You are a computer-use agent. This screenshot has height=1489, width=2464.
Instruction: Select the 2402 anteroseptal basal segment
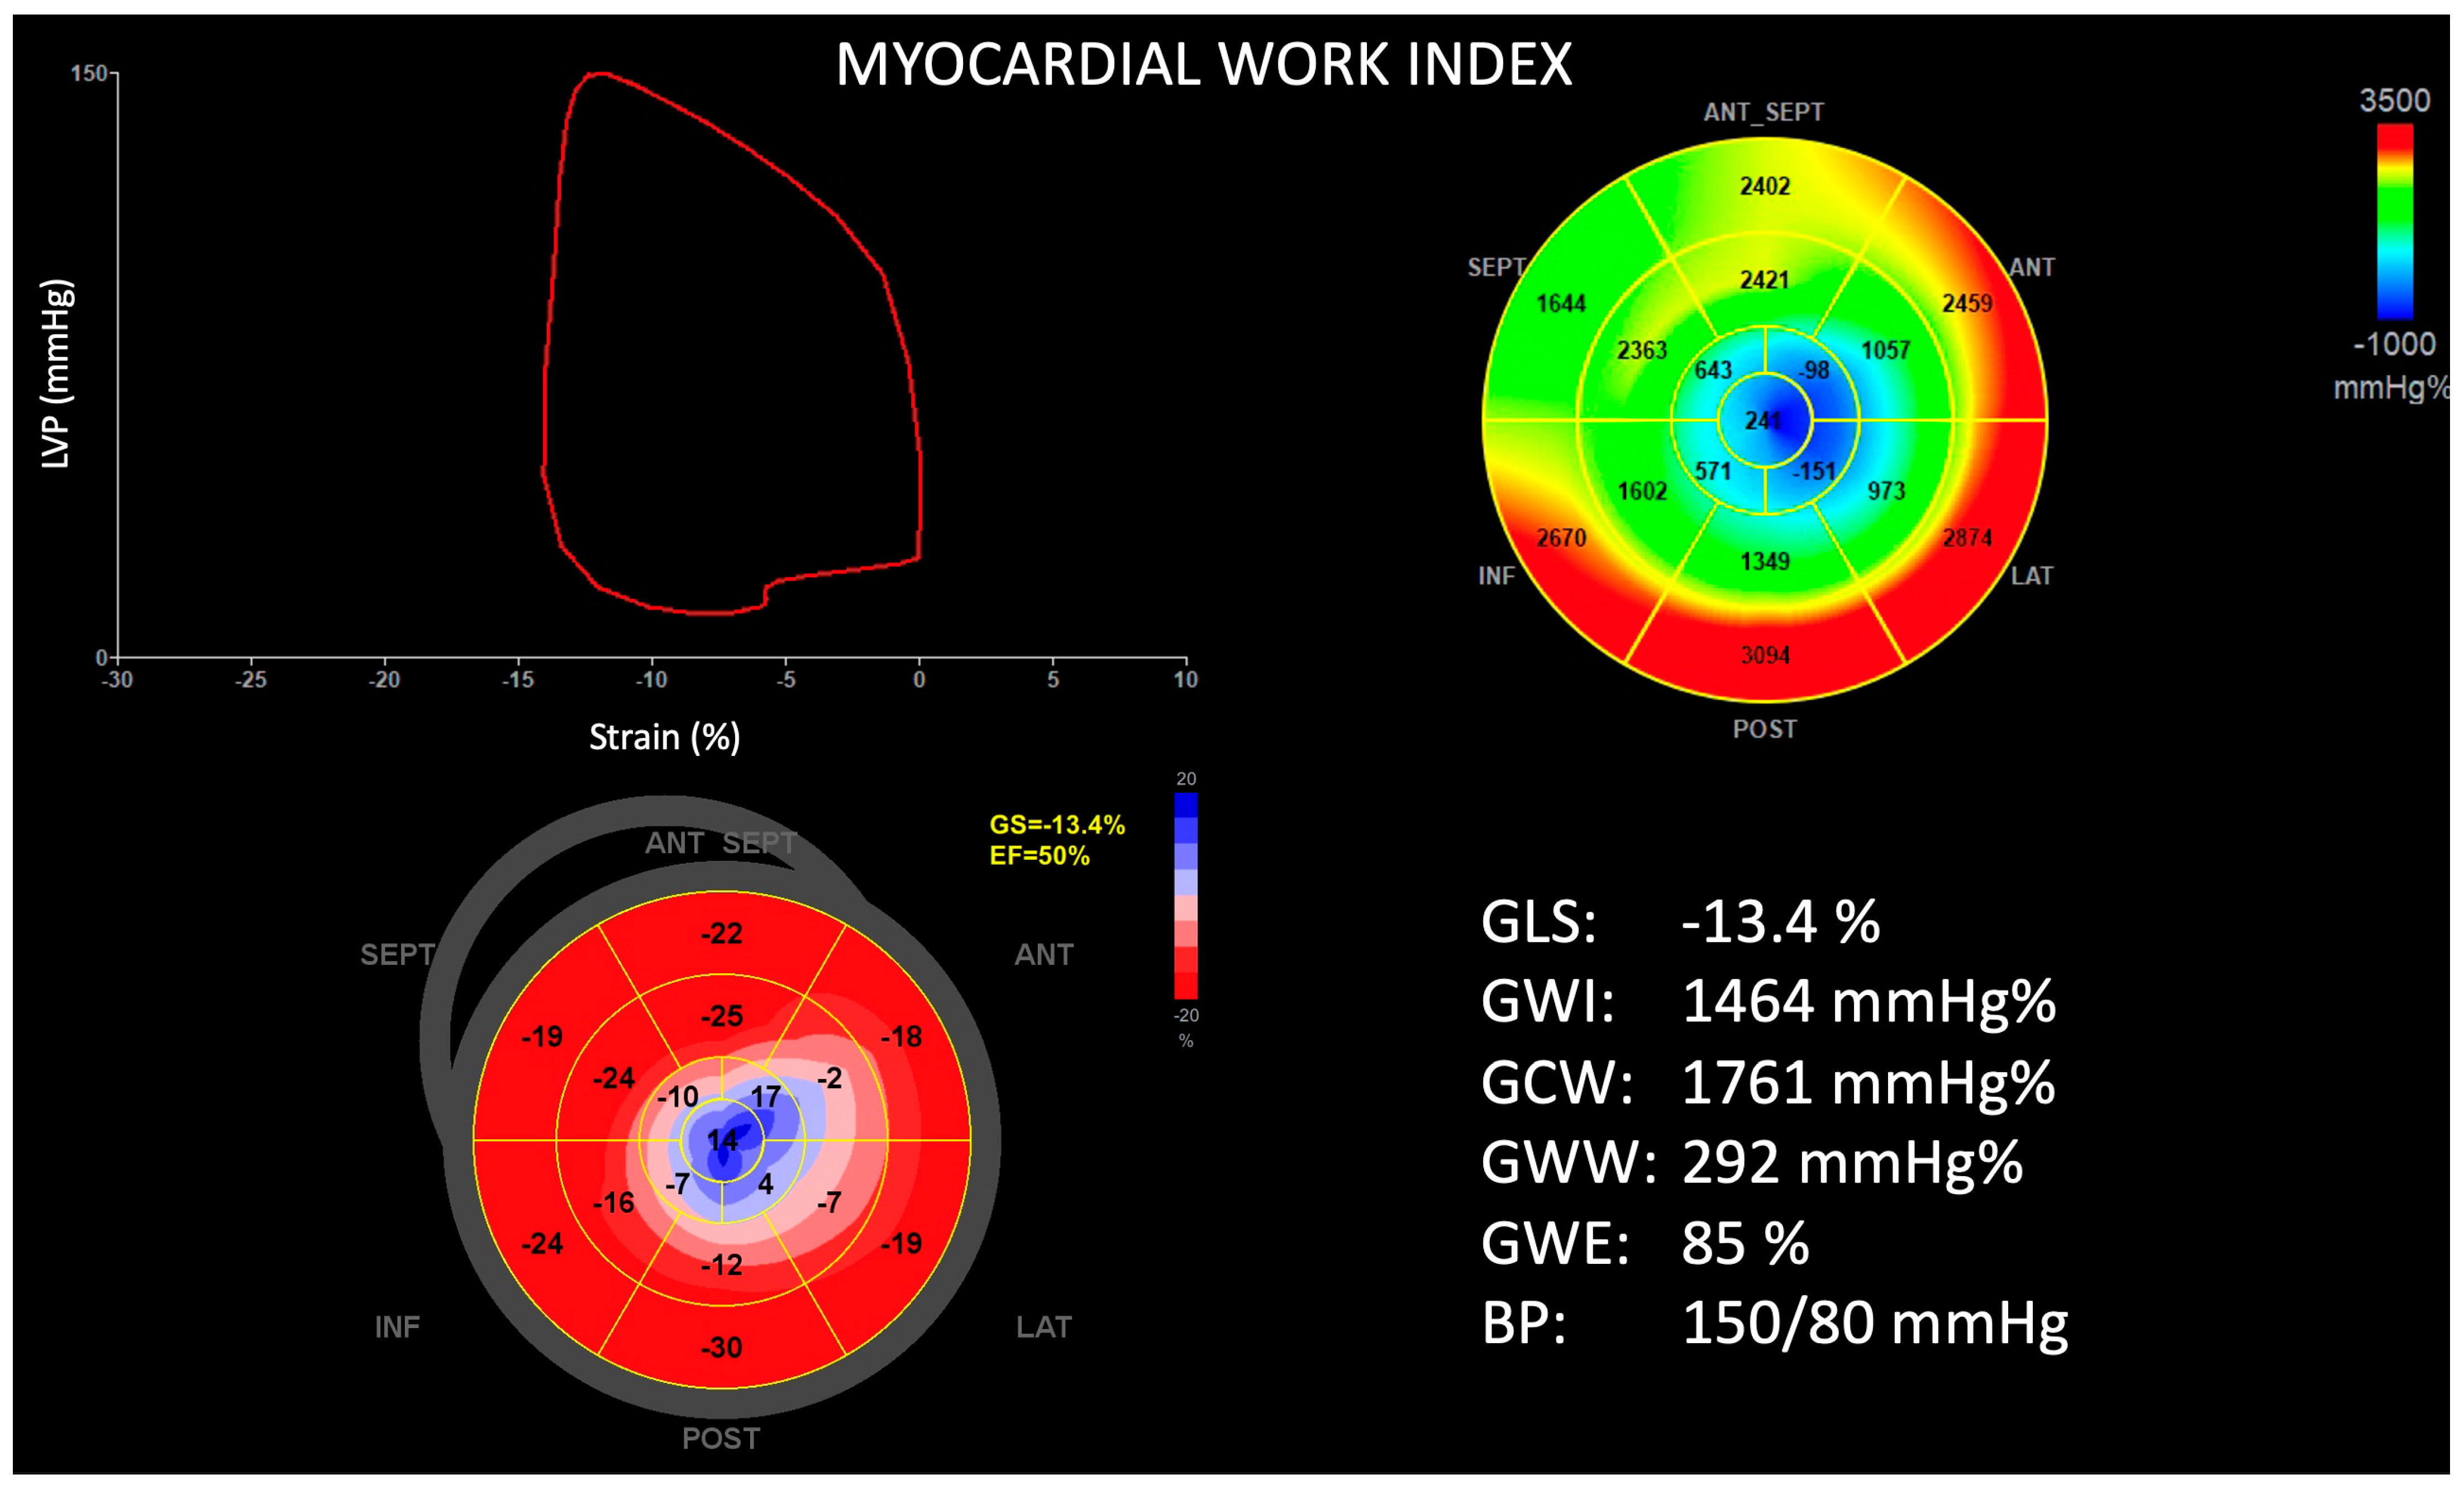[x=1764, y=186]
